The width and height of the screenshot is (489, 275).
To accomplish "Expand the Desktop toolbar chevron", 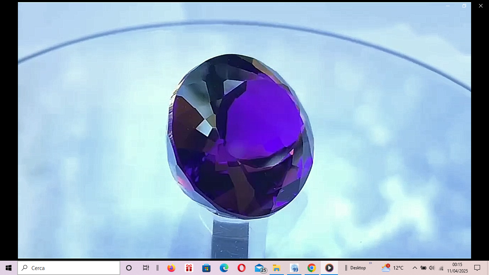I will coord(371,263).
